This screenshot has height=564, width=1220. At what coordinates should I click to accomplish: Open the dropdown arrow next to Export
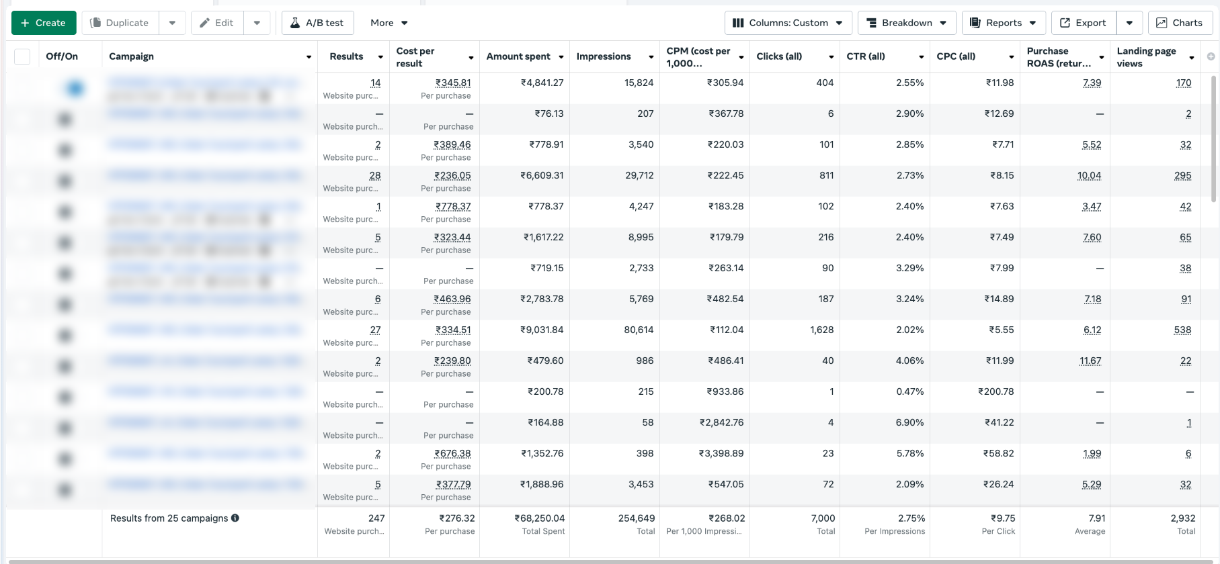[1129, 23]
